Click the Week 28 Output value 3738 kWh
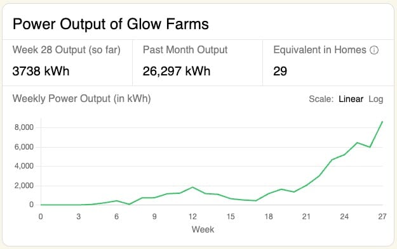397x249 pixels. (41, 71)
